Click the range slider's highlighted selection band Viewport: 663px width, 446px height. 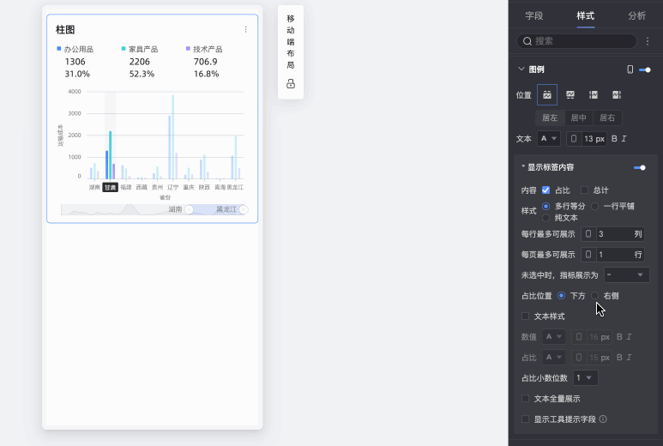click(216, 209)
